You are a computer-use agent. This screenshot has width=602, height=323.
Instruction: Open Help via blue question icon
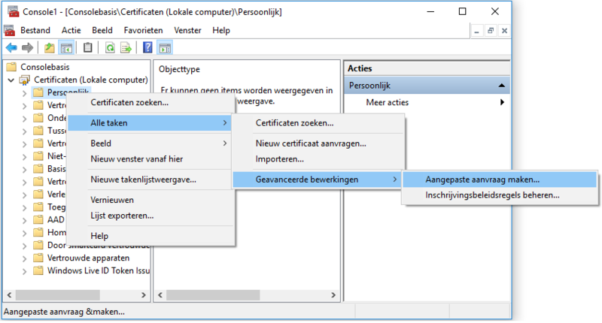point(147,48)
